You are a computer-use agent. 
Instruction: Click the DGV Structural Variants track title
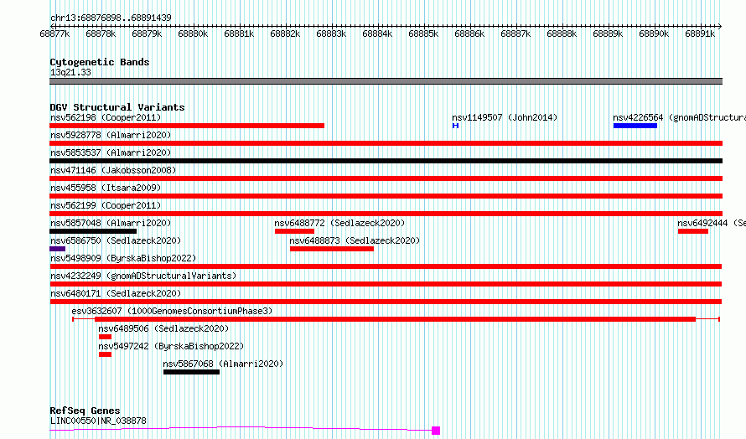(x=117, y=107)
